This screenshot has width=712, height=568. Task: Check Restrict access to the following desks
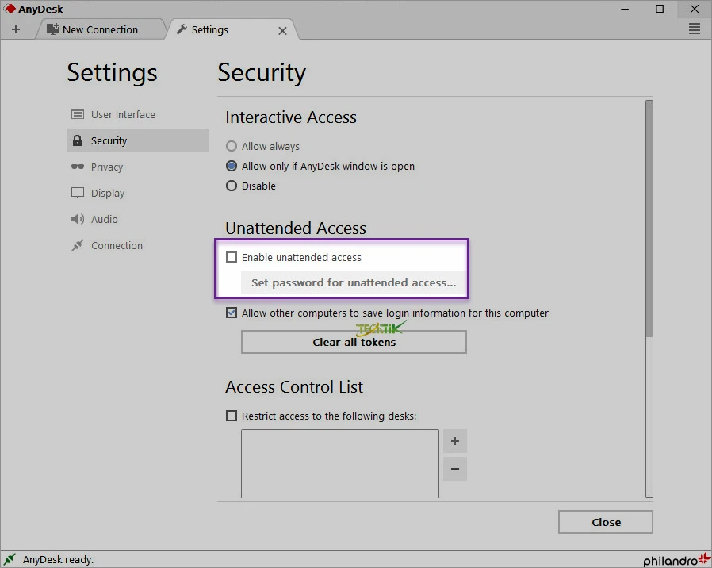(232, 416)
